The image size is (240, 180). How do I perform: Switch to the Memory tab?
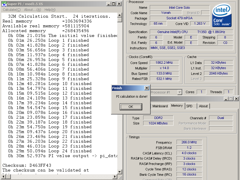pyautogui.click(x=177, y=106)
